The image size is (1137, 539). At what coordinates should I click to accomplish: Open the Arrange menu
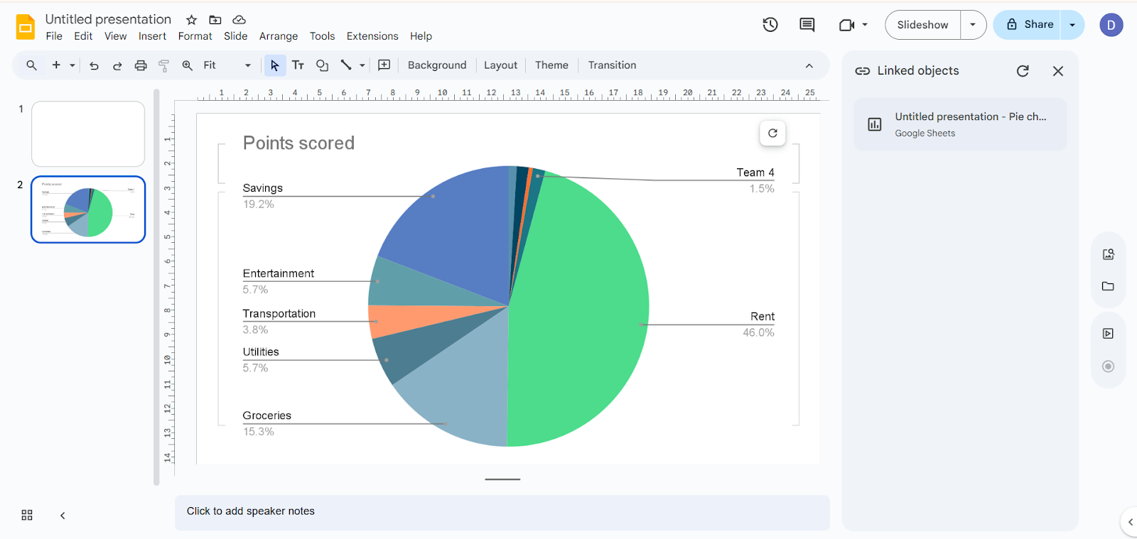279,36
